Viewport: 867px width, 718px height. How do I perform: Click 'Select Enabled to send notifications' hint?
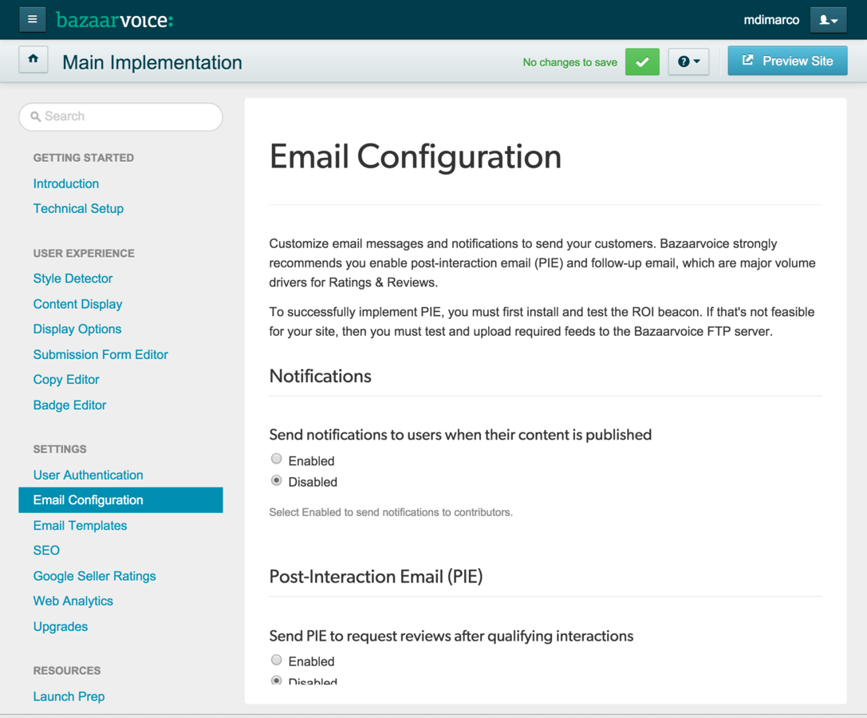pos(391,513)
